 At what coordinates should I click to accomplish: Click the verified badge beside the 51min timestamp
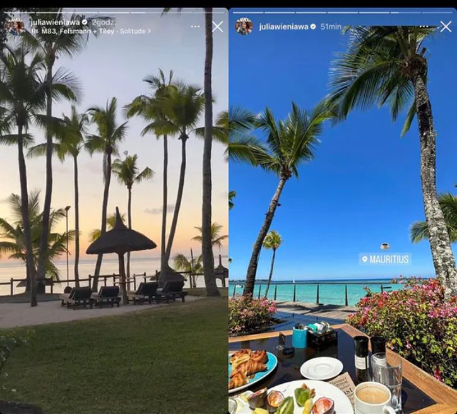pyautogui.click(x=313, y=27)
